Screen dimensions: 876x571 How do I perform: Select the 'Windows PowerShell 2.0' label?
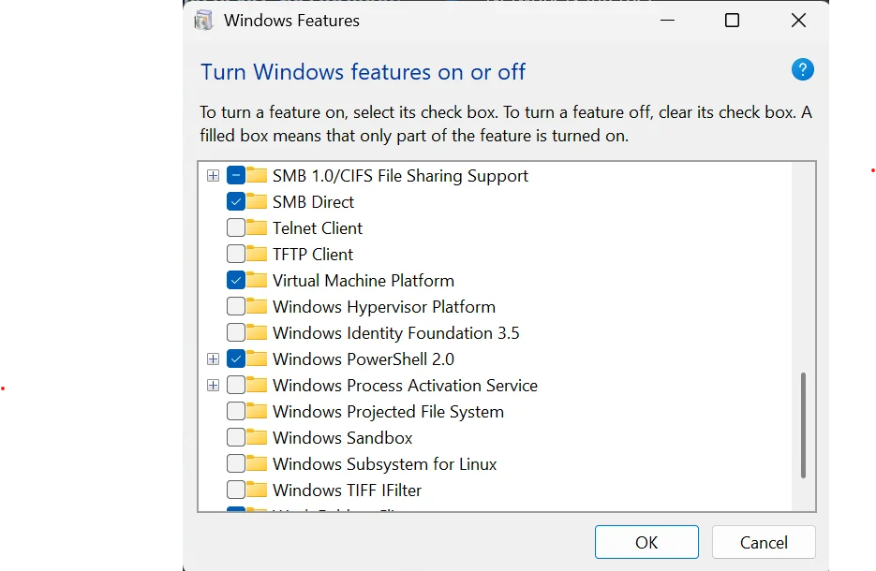tap(364, 359)
